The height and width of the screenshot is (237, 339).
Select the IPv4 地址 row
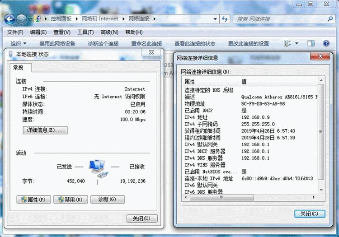[x=250, y=117]
